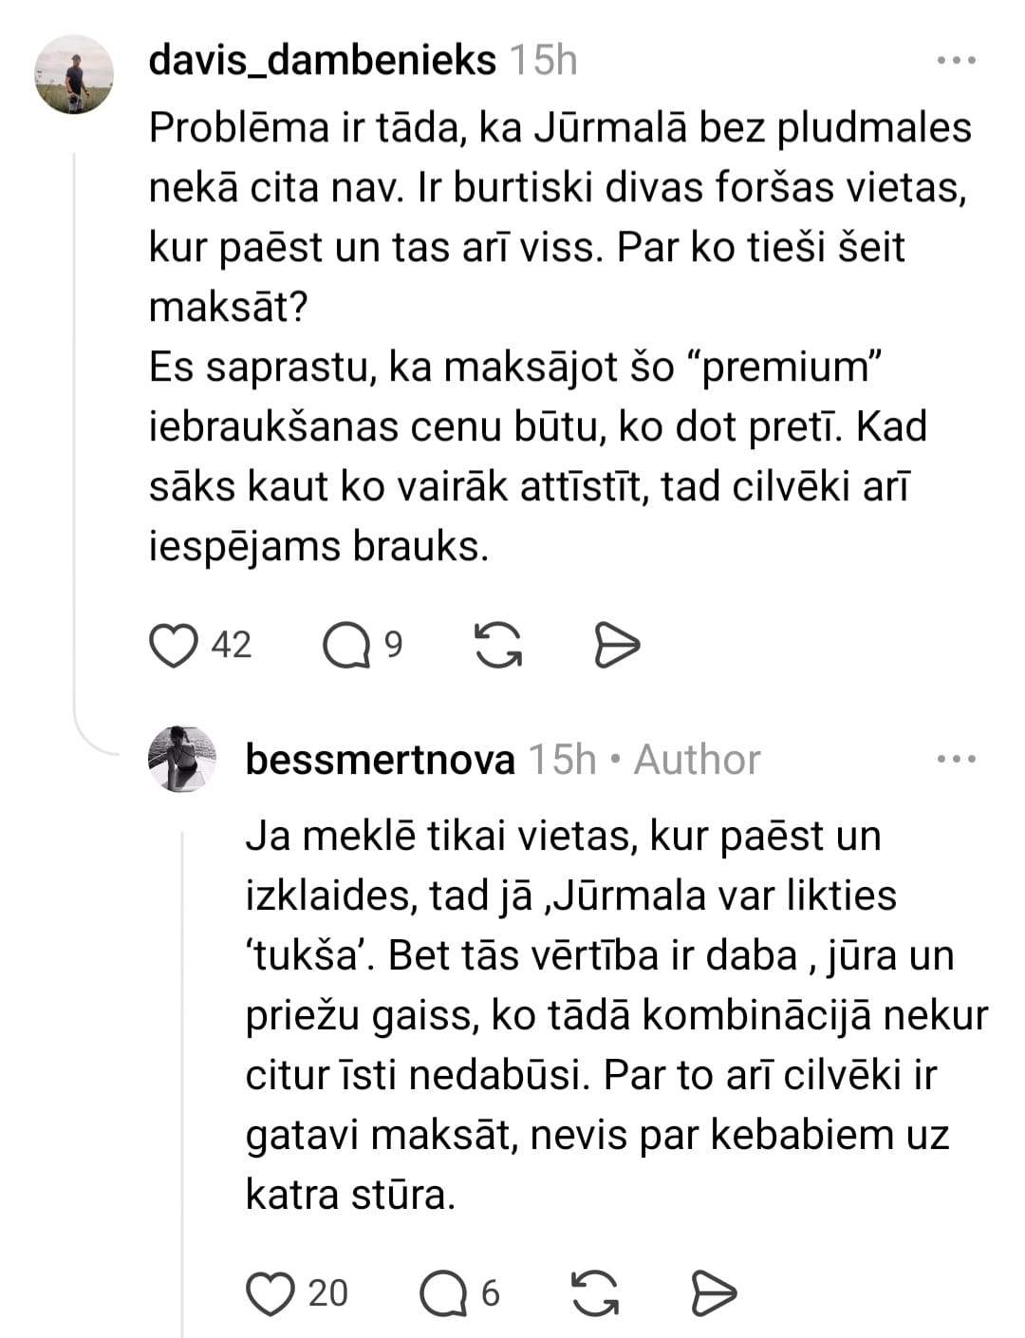This screenshot has height=1338, width=1025.
Task: Tap the 6 replies count on the reply
Action: click(490, 1293)
